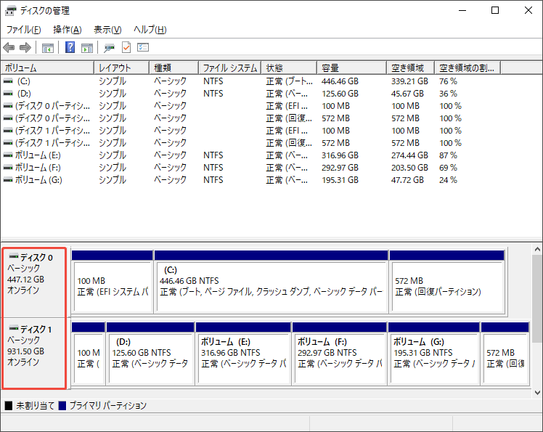This screenshot has height=432, width=543.
Task: Open the Help question mark icon
Action: tap(70, 47)
